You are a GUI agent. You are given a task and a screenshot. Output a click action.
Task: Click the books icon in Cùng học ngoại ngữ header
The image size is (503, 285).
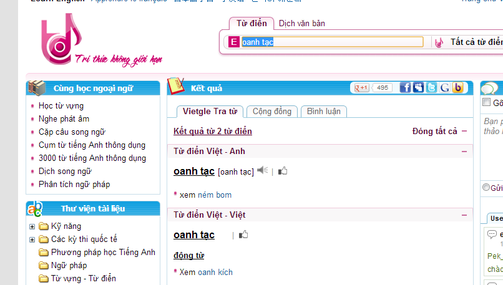click(37, 87)
